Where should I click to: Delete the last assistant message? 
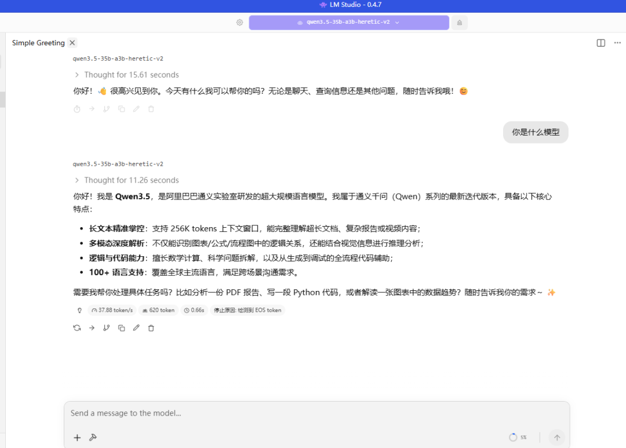pyautogui.click(x=151, y=328)
